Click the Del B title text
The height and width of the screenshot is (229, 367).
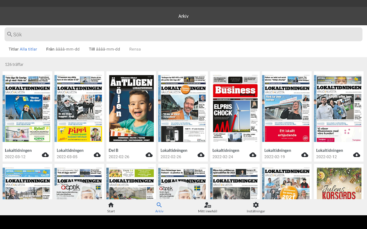114,150
